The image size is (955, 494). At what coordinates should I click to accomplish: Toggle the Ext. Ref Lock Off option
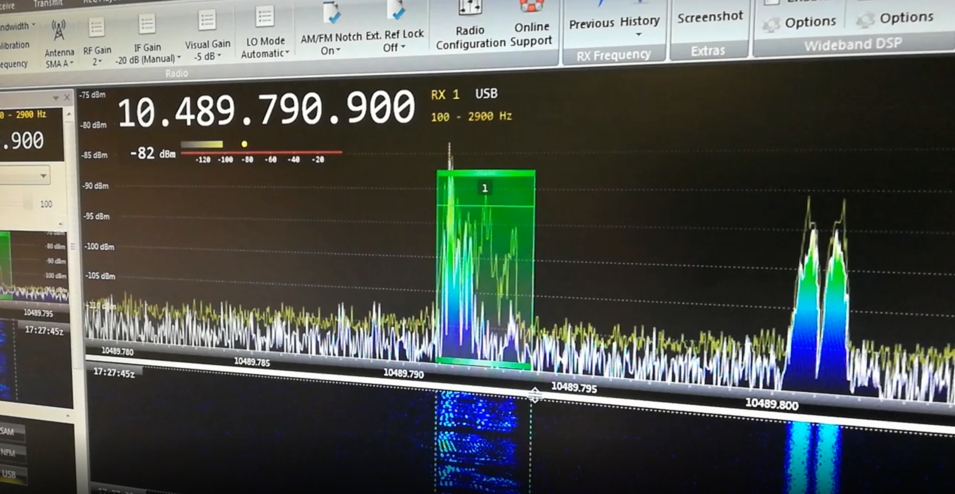click(x=395, y=27)
